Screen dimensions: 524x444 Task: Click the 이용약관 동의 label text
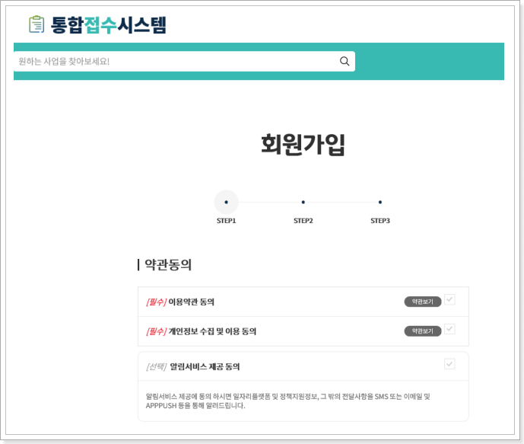tap(191, 302)
